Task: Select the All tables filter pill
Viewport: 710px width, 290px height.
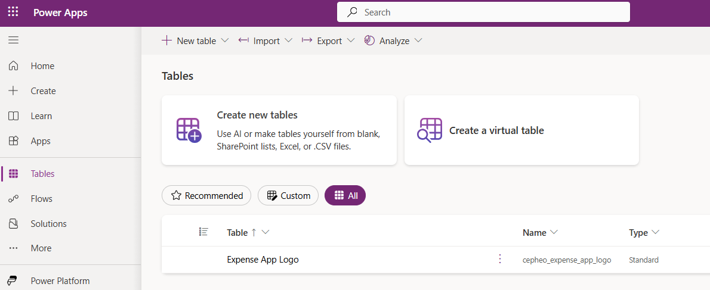Action: (345, 195)
